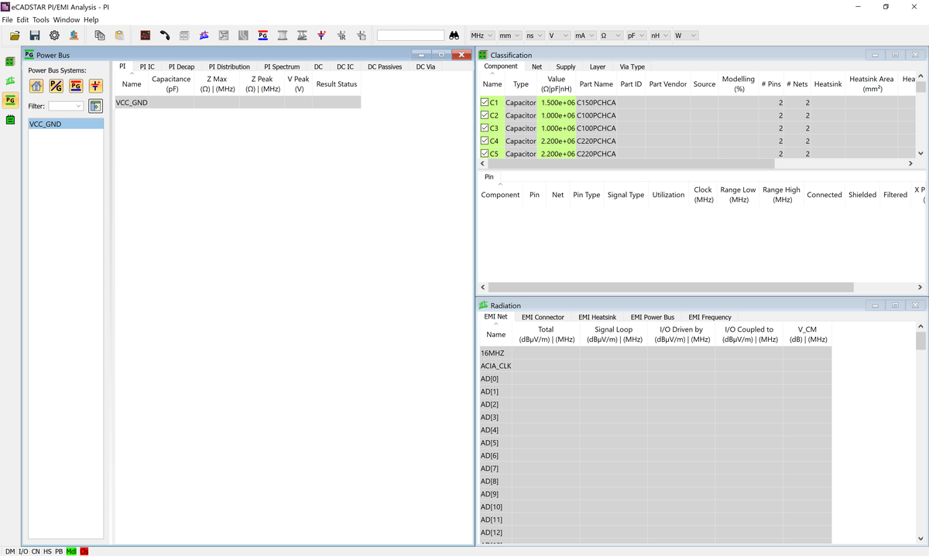Open the Tools menu

click(x=40, y=19)
